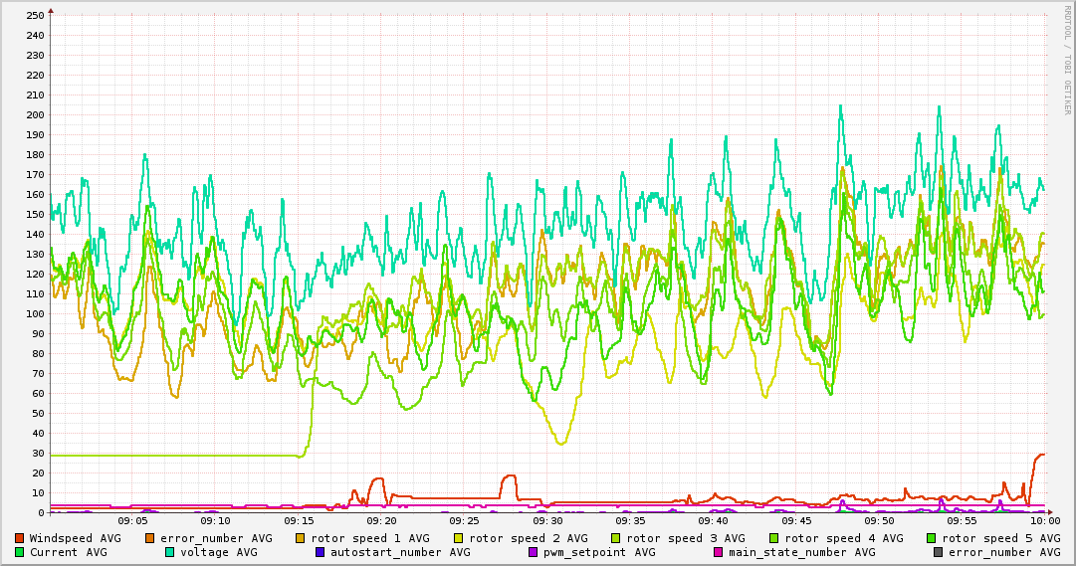Click the 09:35 time axis label
1076x566 pixels.
[631, 521]
